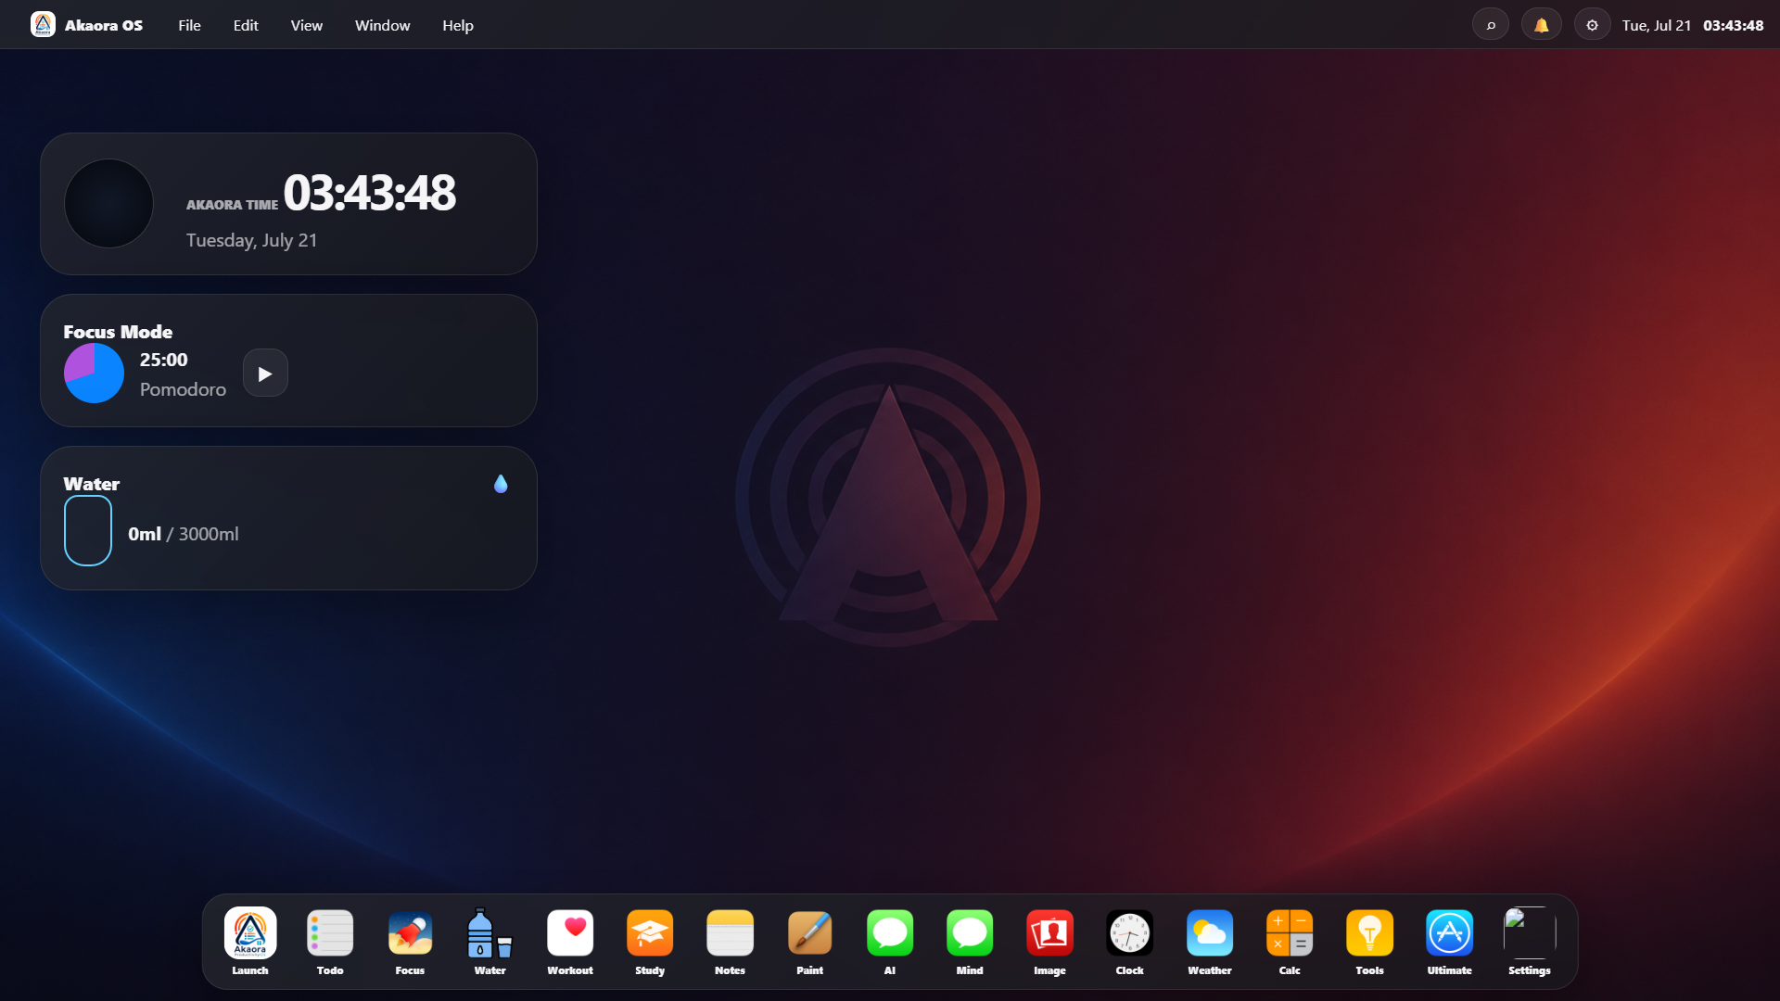Open the Ultimate app store icon
This screenshot has width=1780, height=1001.
tap(1449, 941)
